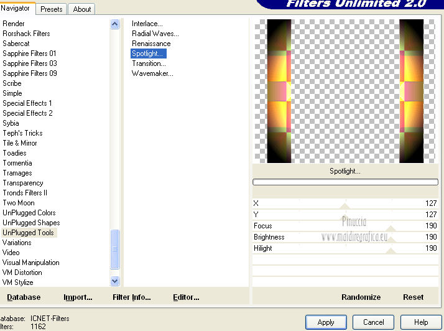The height and width of the screenshot is (331, 444).
Task: Select Two Moon category
Action: pyautogui.click(x=19, y=203)
